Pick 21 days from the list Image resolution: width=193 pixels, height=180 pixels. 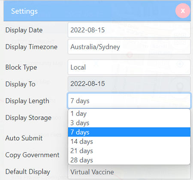[x=129, y=150]
